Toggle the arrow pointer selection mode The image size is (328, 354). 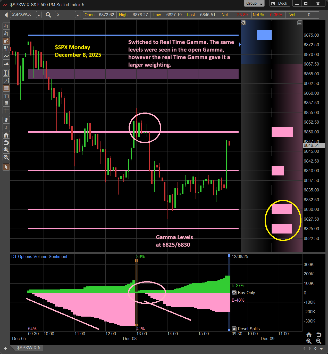[6, 167]
